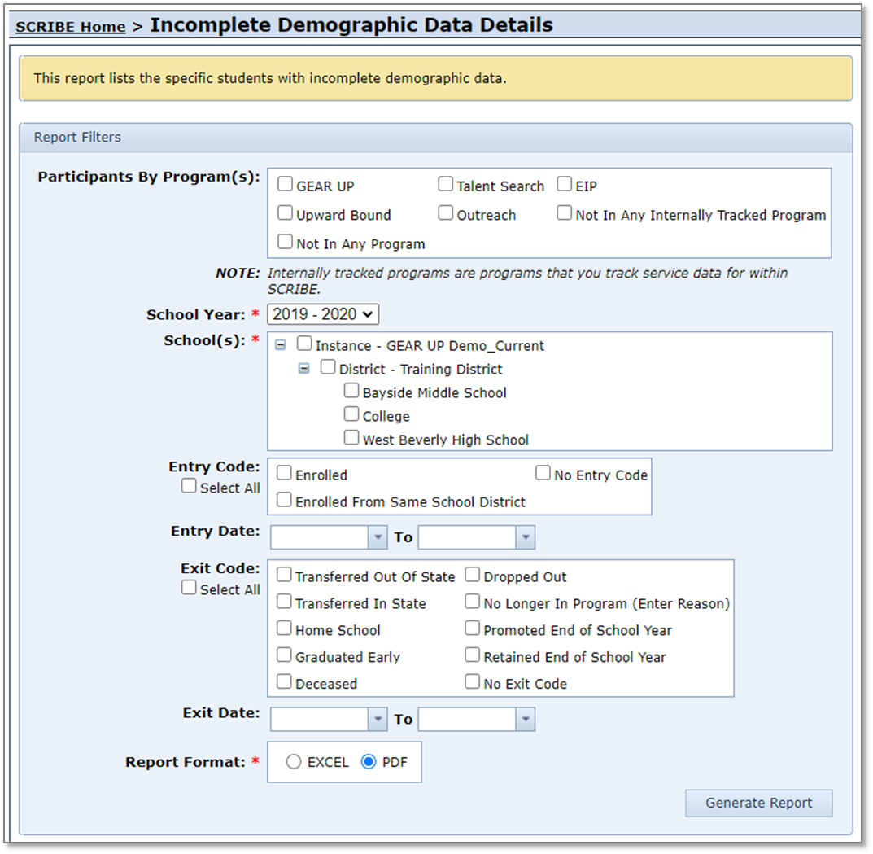The height and width of the screenshot is (854, 873).
Task: Check District - Training District box
Action: pyautogui.click(x=328, y=367)
